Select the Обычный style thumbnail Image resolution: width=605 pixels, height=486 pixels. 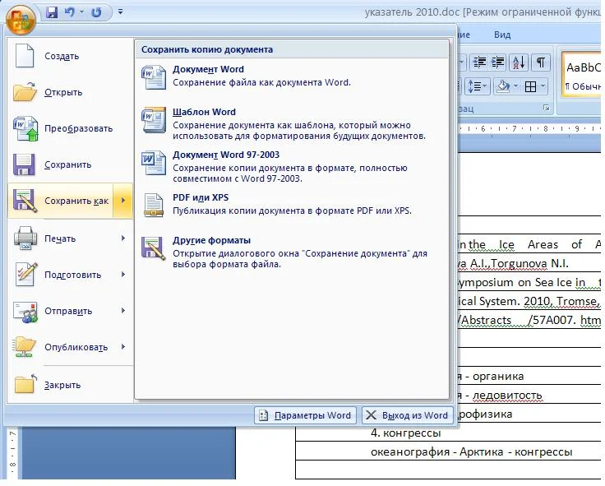583,76
